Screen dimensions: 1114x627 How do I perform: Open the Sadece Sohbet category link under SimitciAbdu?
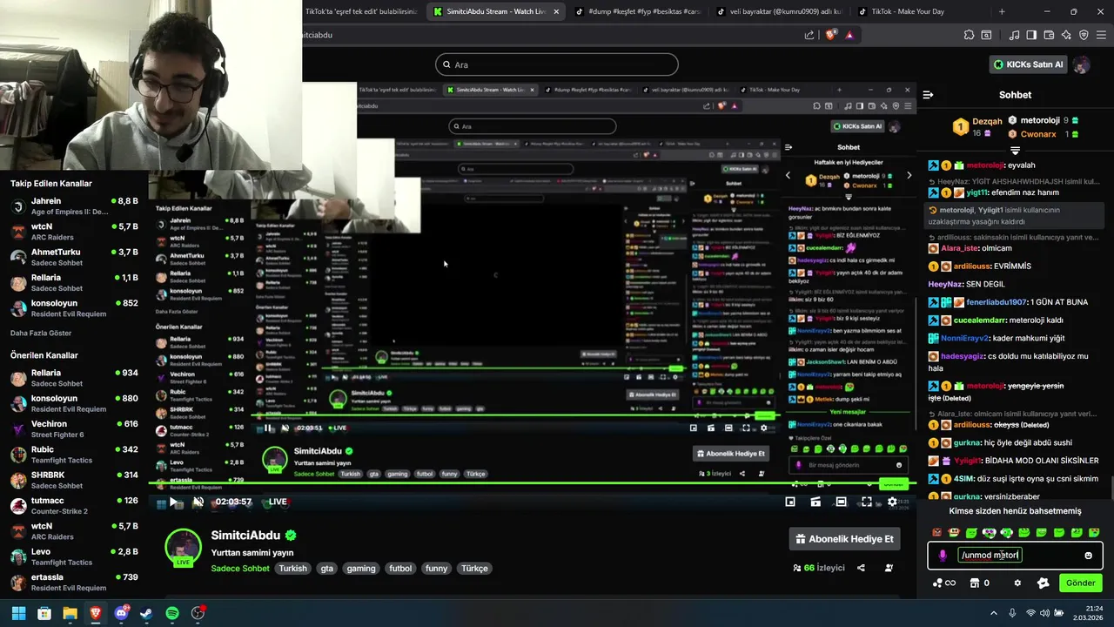click(241, 568)
